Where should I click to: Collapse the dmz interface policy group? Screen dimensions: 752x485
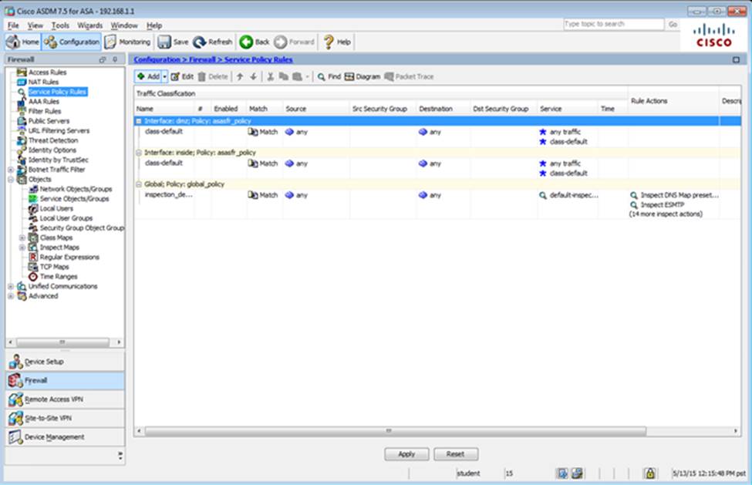click(139, 121)
